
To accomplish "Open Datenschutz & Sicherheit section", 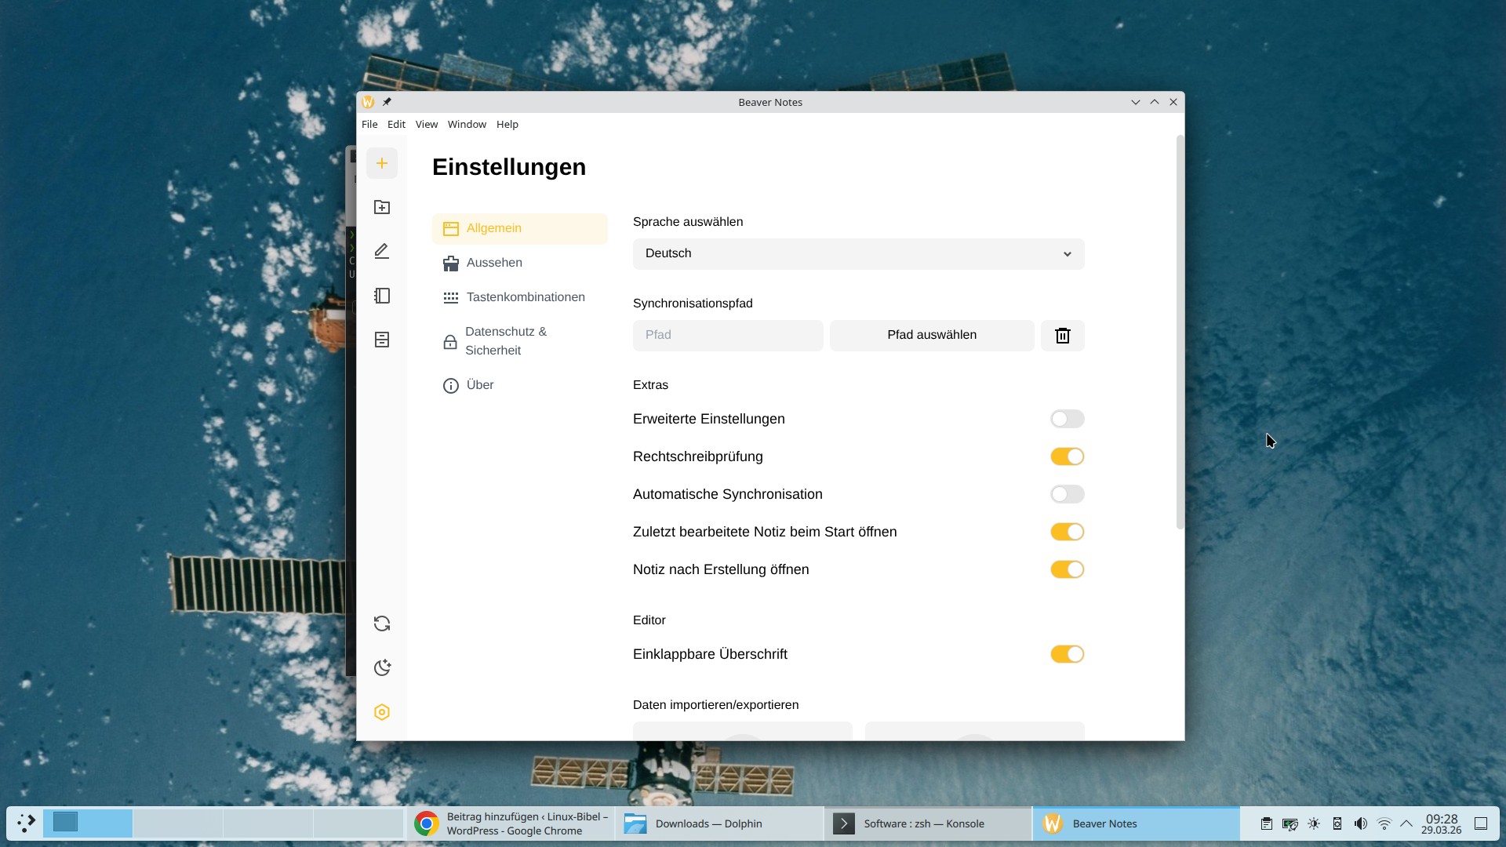I will point(505,341).
